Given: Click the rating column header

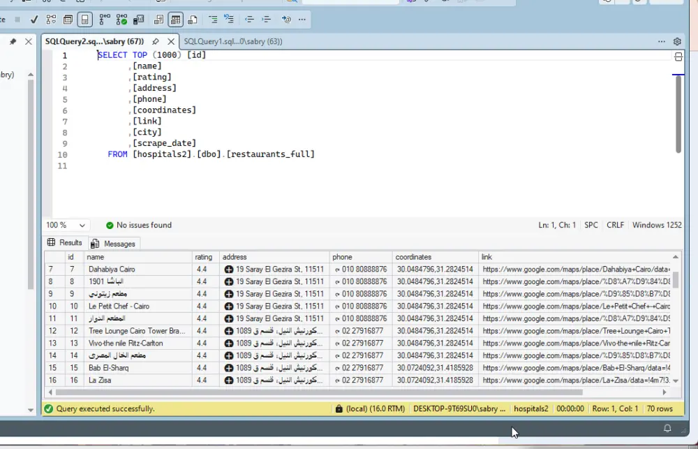Looking at the screenshot, I should (205, 257).
